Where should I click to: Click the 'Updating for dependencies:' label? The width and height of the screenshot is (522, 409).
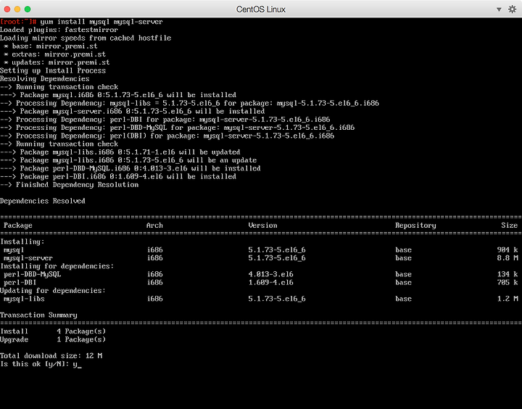53,291
